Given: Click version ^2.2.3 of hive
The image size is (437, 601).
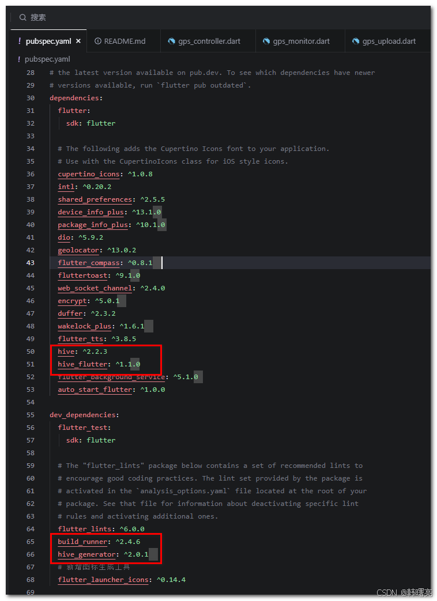Looking at the screenshot, I should pos(95,351).
